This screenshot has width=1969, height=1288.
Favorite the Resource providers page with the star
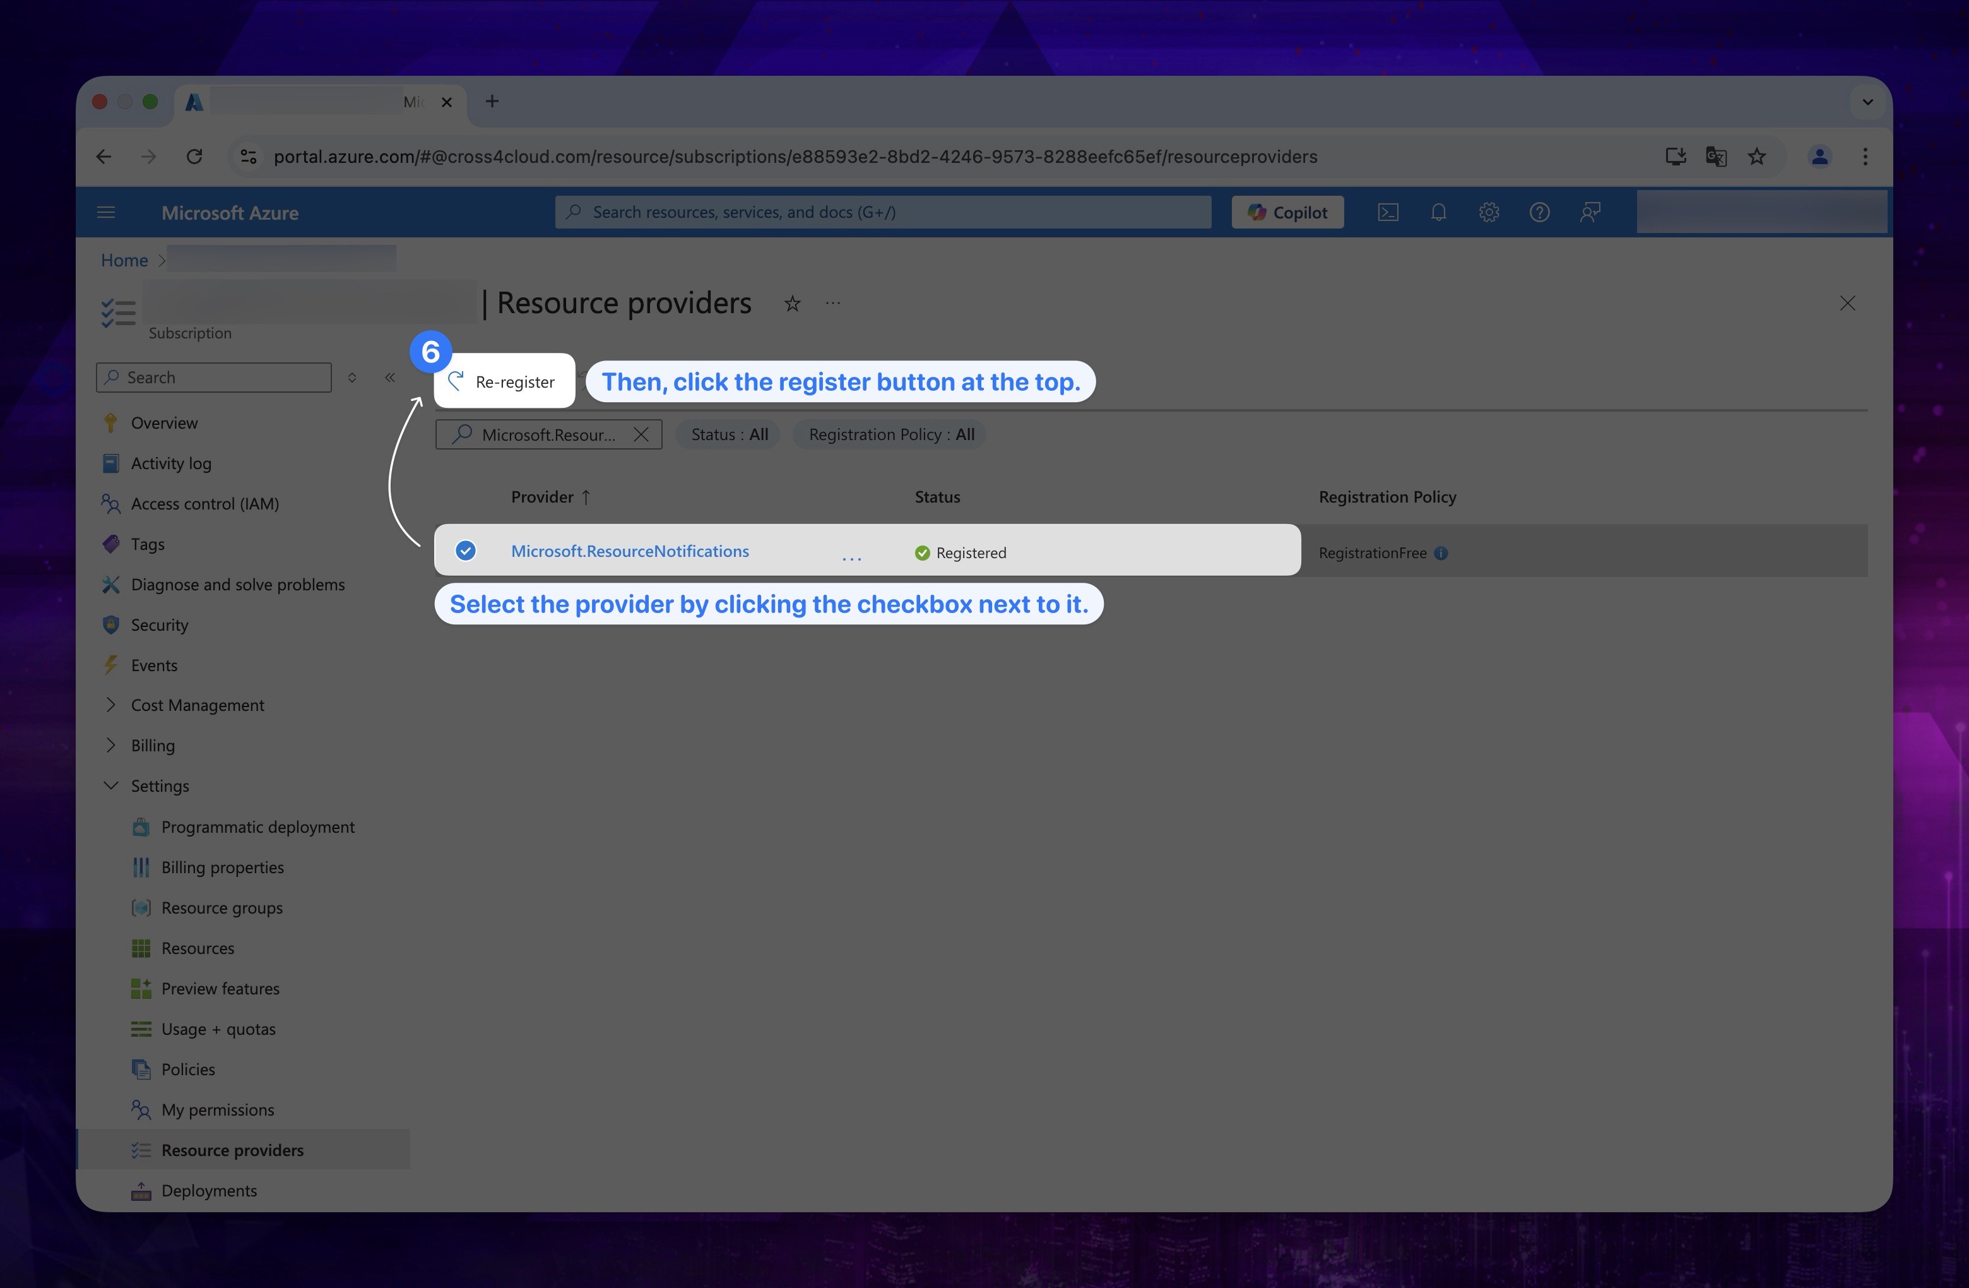click(x=793, y=304)
